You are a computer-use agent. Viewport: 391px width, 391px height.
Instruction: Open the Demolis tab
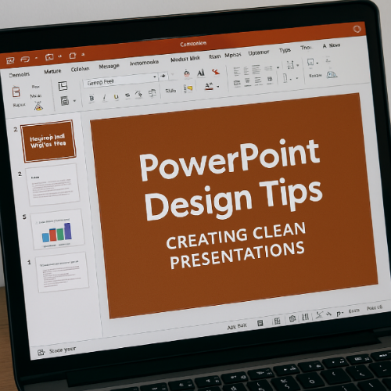20,75
